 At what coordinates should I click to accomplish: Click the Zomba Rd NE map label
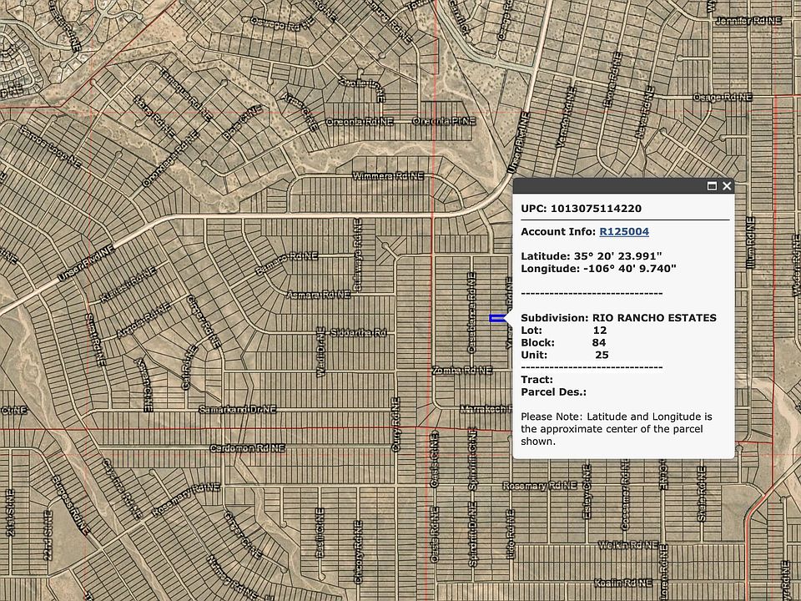click(x=462, y=370)
